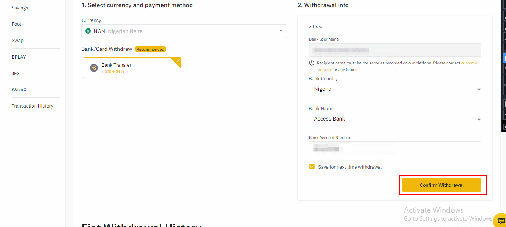
Task: Select Pool in the sidebar
Action: point(16,24)
